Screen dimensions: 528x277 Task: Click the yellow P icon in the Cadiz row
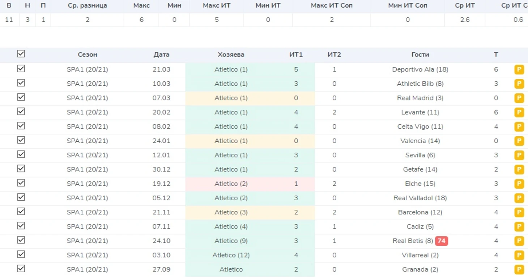coord(519,227)
